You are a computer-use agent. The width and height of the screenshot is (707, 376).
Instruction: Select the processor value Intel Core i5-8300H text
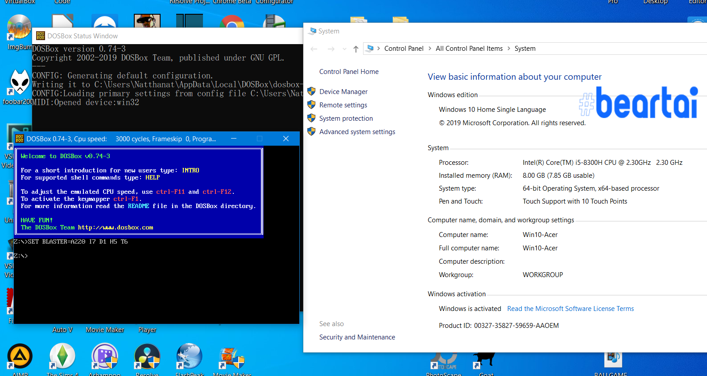tap(603, 163)
